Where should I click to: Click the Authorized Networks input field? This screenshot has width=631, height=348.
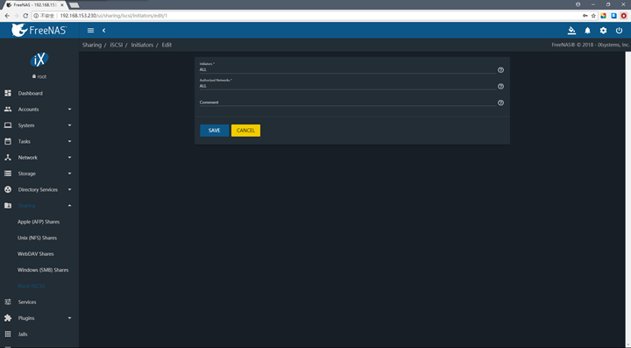pos(348,86)
